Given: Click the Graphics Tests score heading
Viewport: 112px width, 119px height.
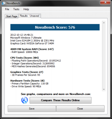Looking at the screenshot, I should 27,72.
